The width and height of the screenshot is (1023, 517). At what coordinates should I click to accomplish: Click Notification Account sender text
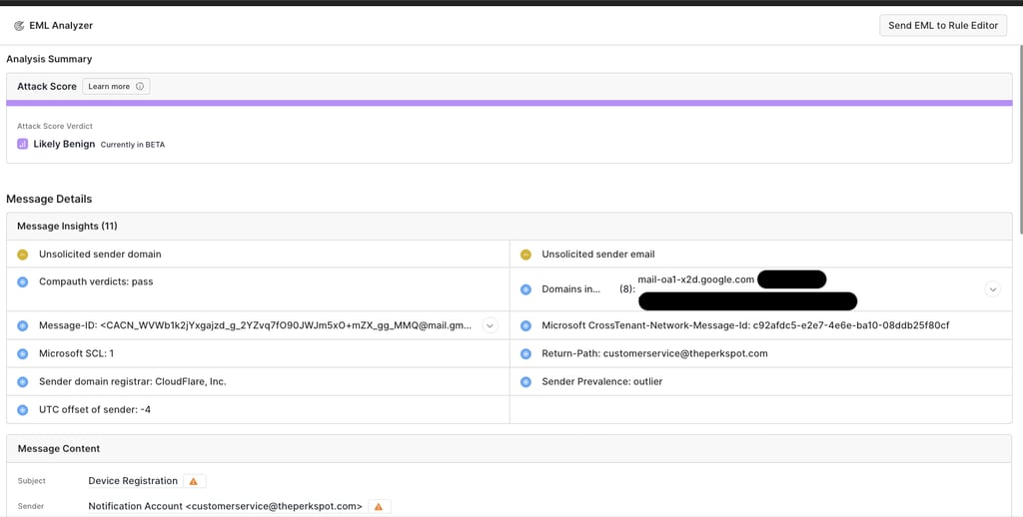pyautogui.click(x=225, y=506)
